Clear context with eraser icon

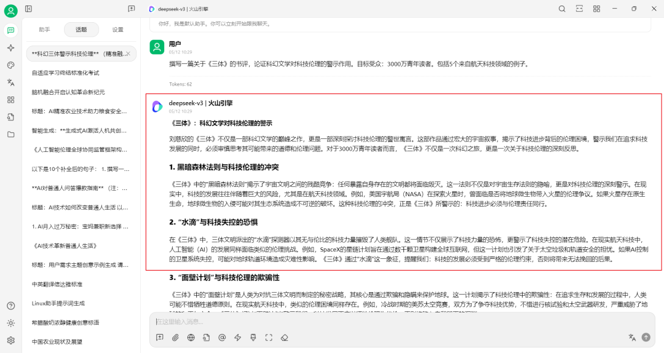[285, 338]
